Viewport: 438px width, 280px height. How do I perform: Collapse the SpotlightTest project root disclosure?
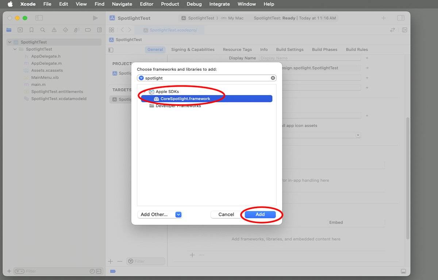(x=10, y=42)
